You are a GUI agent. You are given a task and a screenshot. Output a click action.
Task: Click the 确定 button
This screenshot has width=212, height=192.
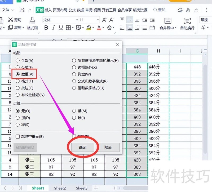coord(82,148)
